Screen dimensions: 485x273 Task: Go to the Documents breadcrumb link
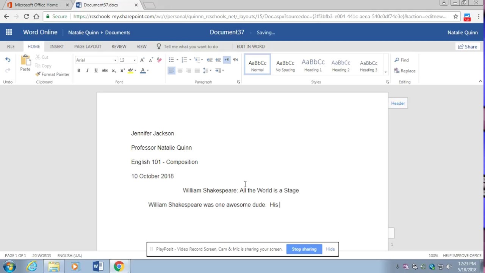click(x=117, y=33)
